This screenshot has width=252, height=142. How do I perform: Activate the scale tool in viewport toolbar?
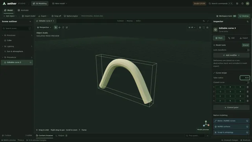(x=67, y=27)
